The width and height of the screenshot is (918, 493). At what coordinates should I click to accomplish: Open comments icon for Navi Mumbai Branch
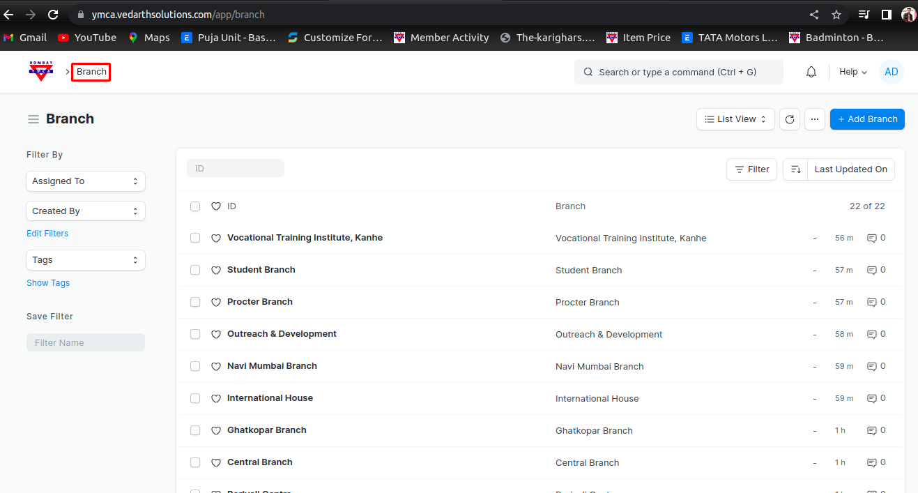pyautogui.click(x=871, y=366)
